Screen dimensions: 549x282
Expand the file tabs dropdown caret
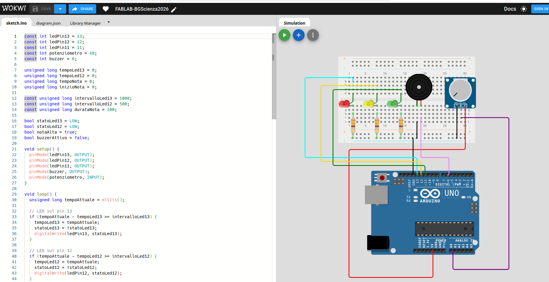pos(109,22)
